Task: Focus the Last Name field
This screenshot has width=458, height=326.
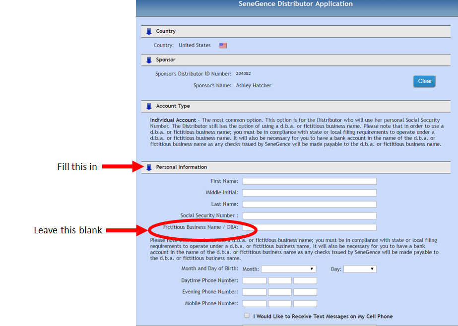Action: click(x=310, y=204)
